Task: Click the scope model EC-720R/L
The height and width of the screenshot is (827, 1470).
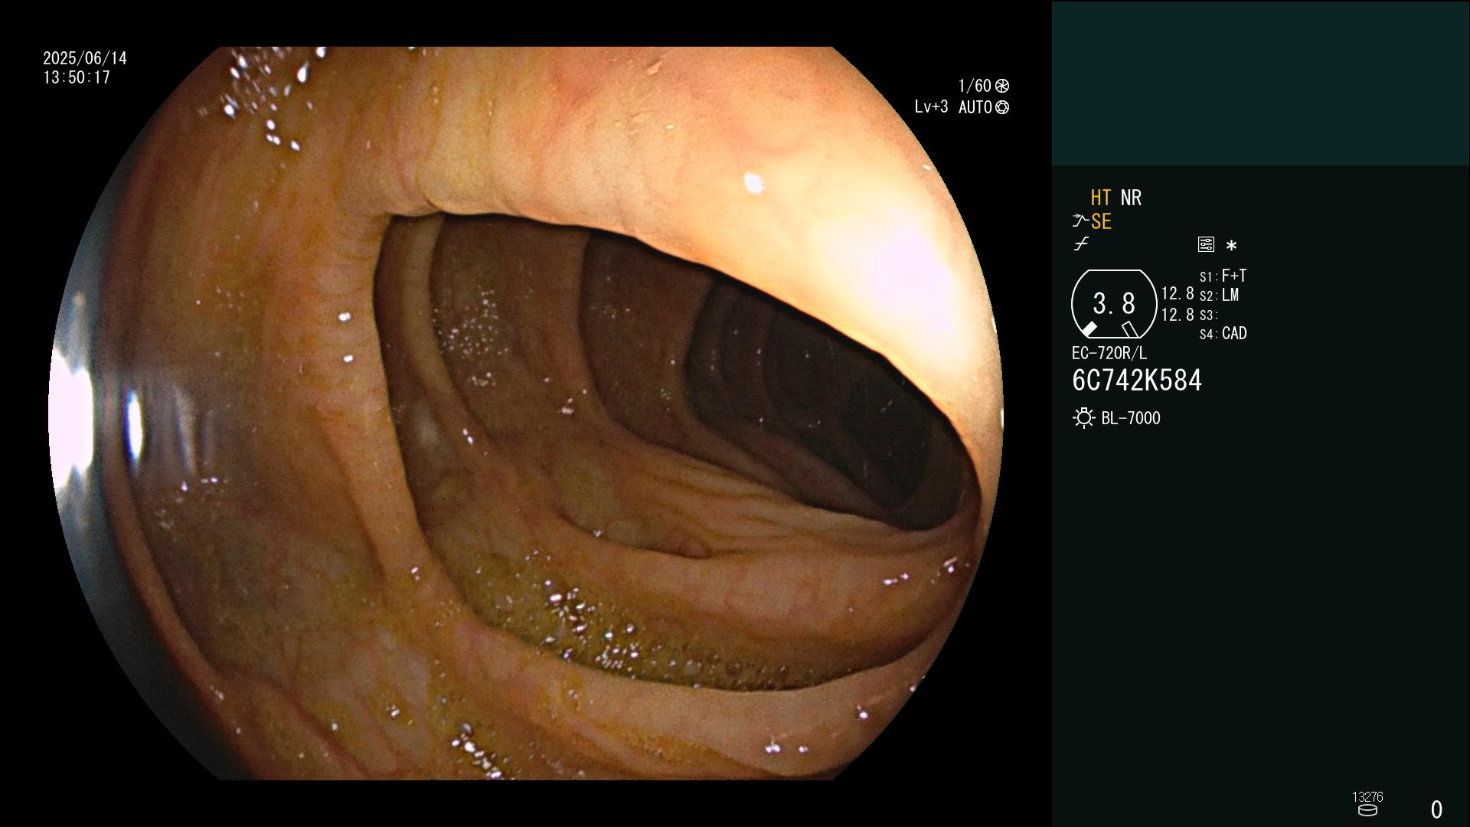Action: [x=1109, y=353]
